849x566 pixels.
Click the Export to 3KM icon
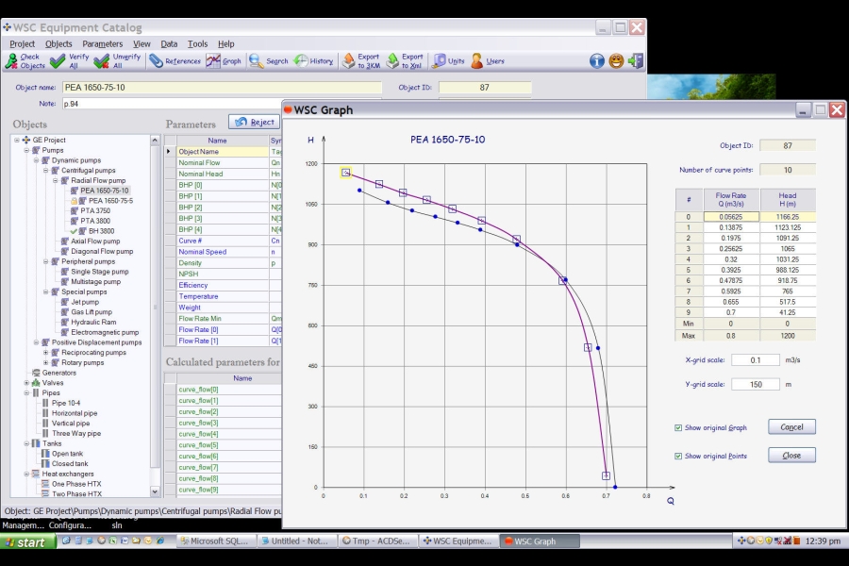coord(349,61)
